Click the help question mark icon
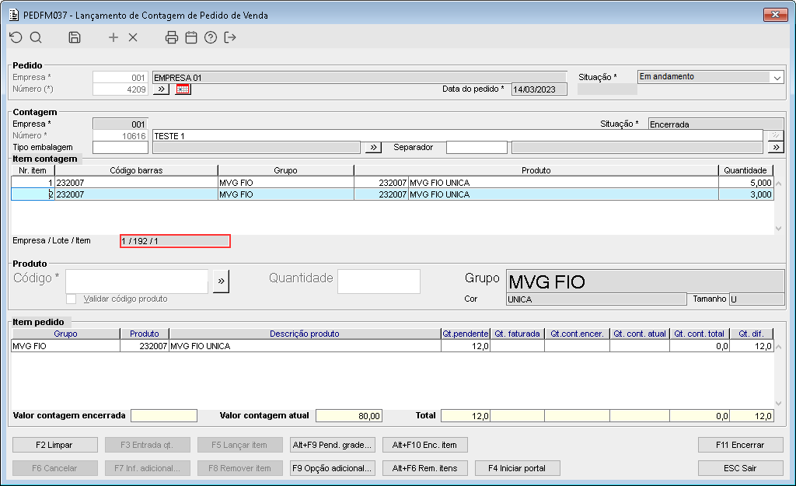 (211, 37)
